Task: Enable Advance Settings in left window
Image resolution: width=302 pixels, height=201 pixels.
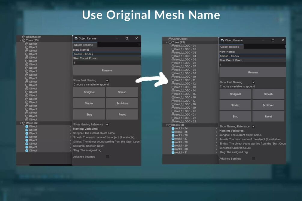Action: click(x=107, y=157)
